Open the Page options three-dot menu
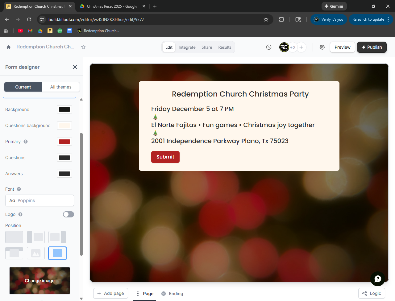395x301 pixels. coord(138,294)
